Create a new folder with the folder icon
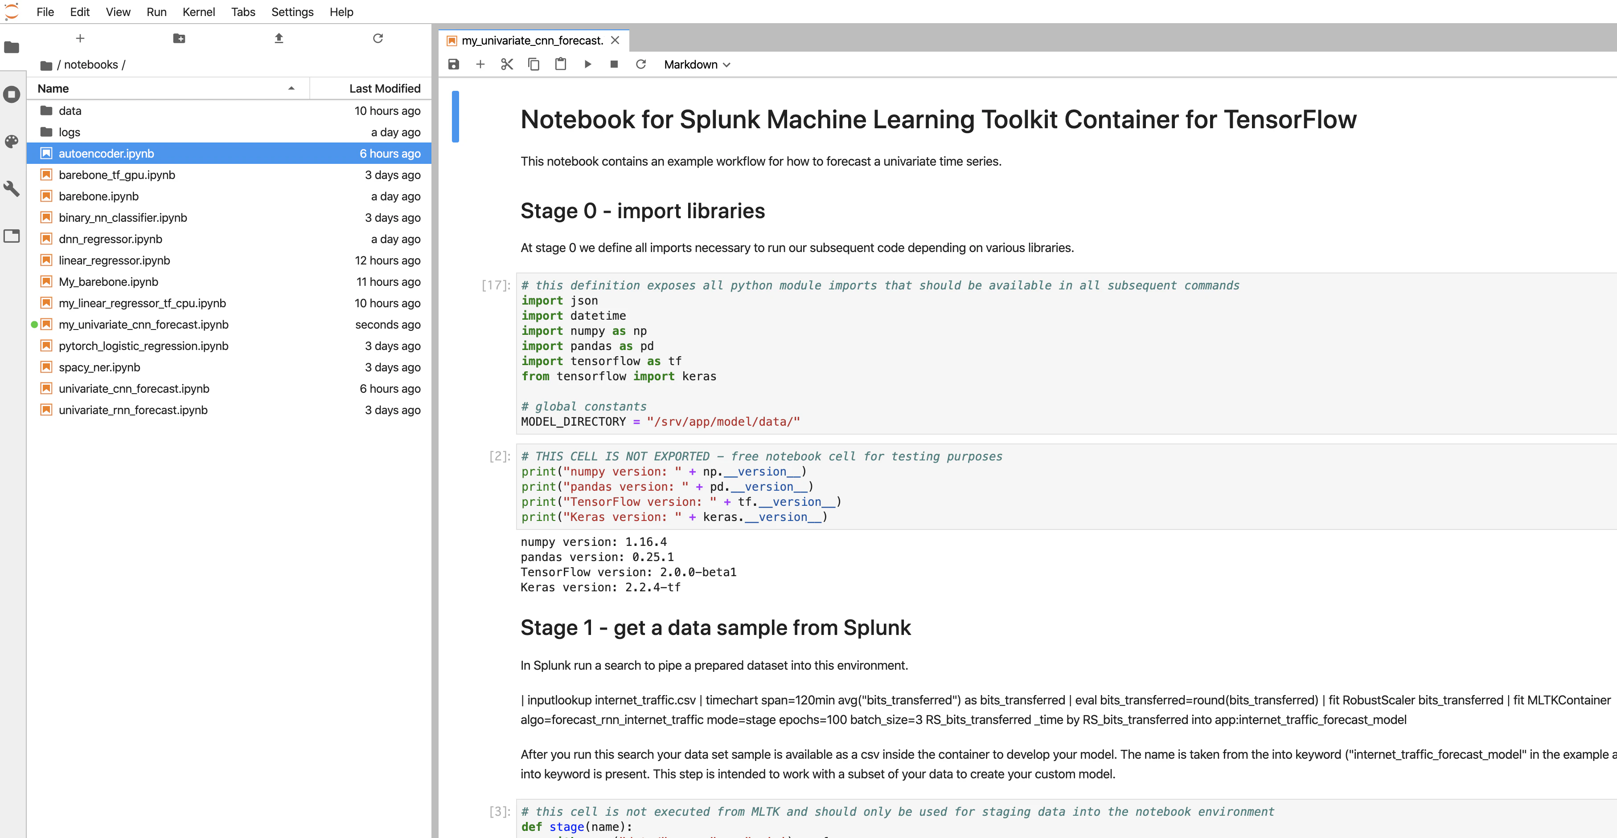Screen dimensions: 1617x838 (179, 38)
